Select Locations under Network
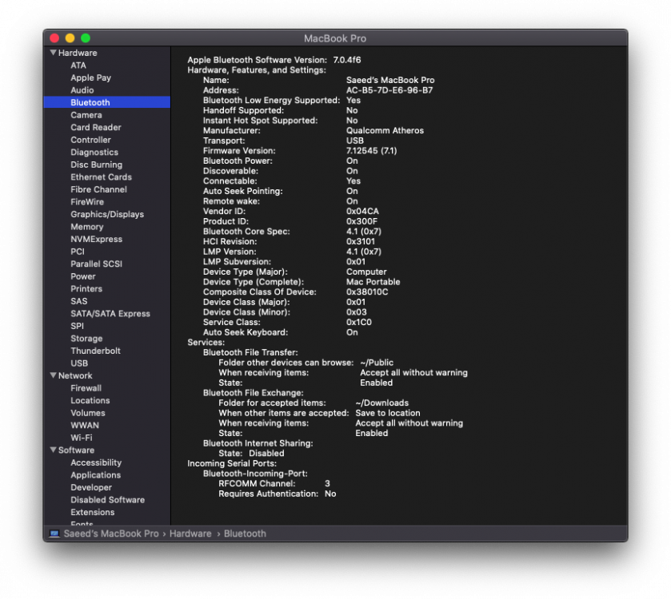This screenshot has width=671, height=599. click(90, 400)
